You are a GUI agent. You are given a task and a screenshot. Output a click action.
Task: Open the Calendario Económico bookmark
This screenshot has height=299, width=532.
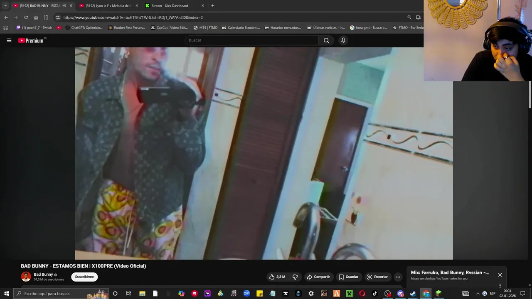(x=241, y=28)
